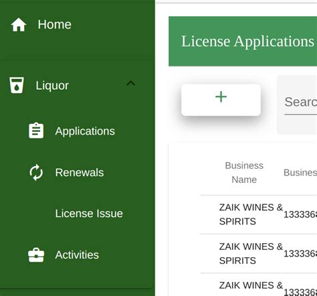This screenshot has height=296, width=317.
Task: Open Activities from the sidebar
Action: (78, 255)
